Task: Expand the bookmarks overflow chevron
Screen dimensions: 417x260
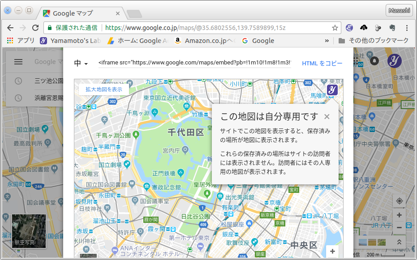Action: tap(327, 41)
